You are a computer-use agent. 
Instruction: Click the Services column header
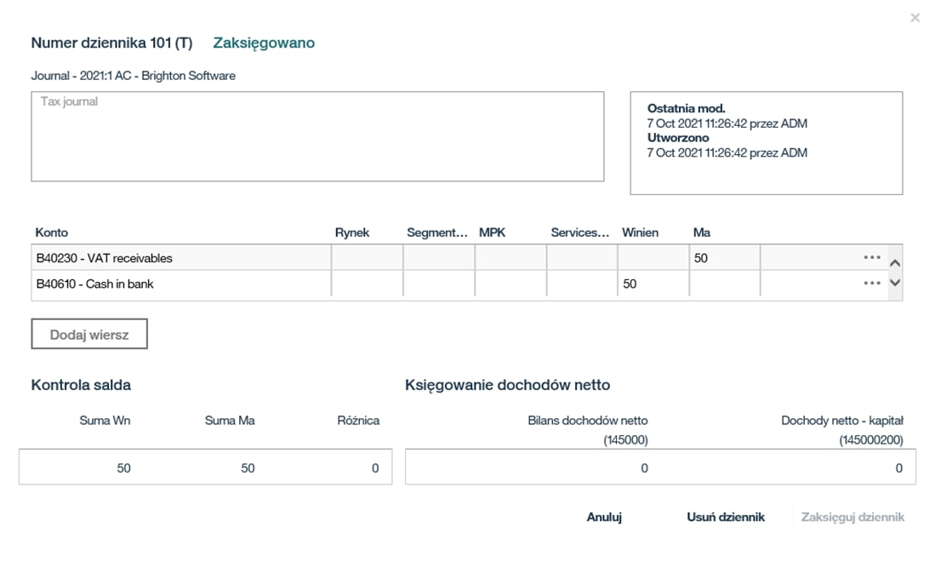coord(580,232)
